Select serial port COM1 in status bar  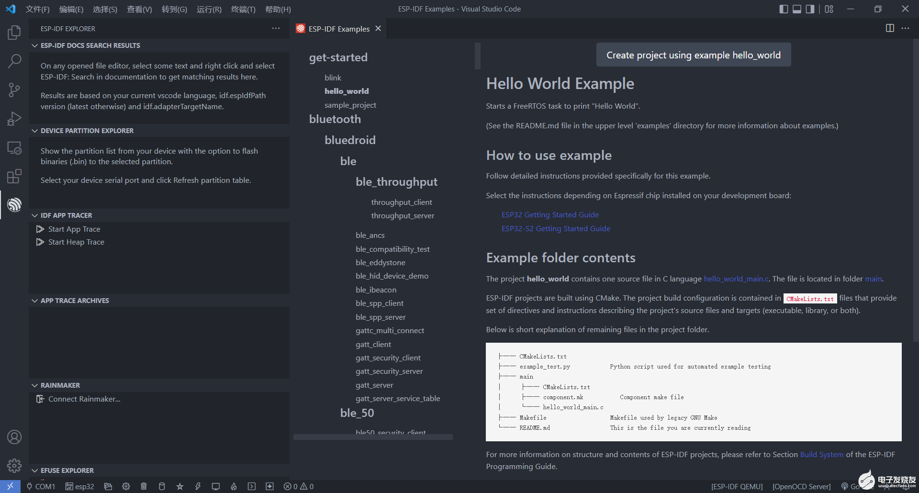click(x=41, y=486)
